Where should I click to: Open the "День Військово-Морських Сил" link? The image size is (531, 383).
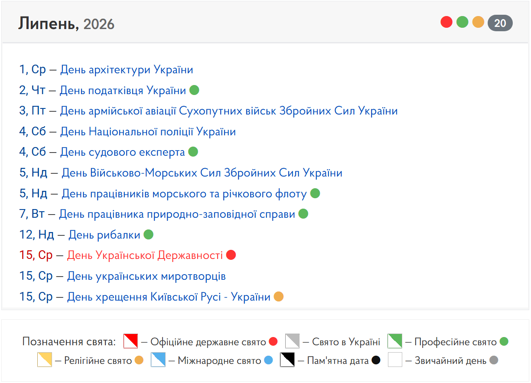pyautogui.click(x=202, y=173)
